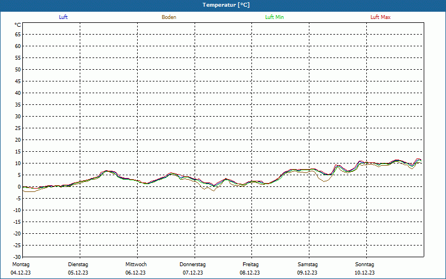The width and height of the screenshot is (446, 279).
Task: Click the '20' y-axis value
Action: [x=18, y=140]
